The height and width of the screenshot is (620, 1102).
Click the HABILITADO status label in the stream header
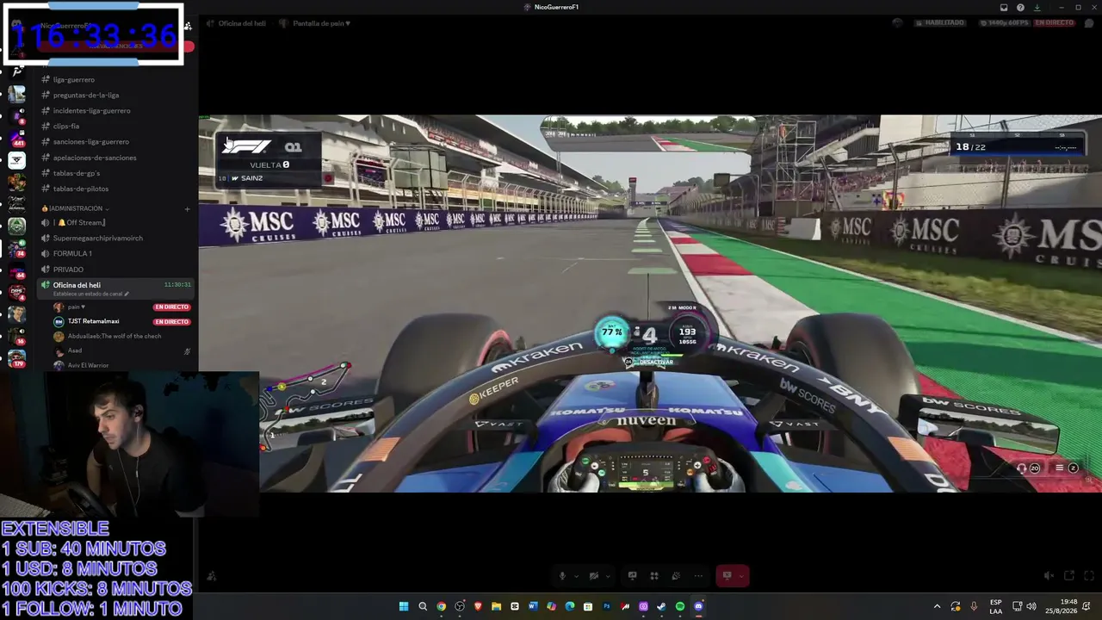click(939, 22)
